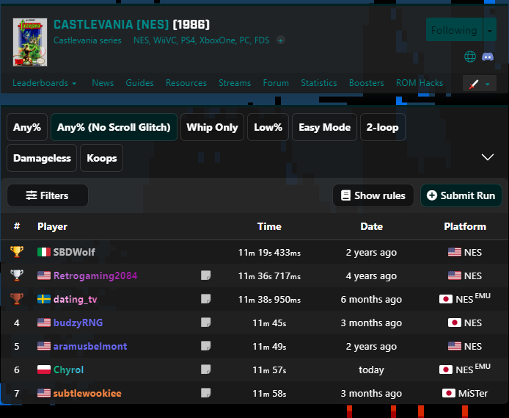Viewport: 509px width, 418px height.
Task: Click the Following button
Action: 454,30
